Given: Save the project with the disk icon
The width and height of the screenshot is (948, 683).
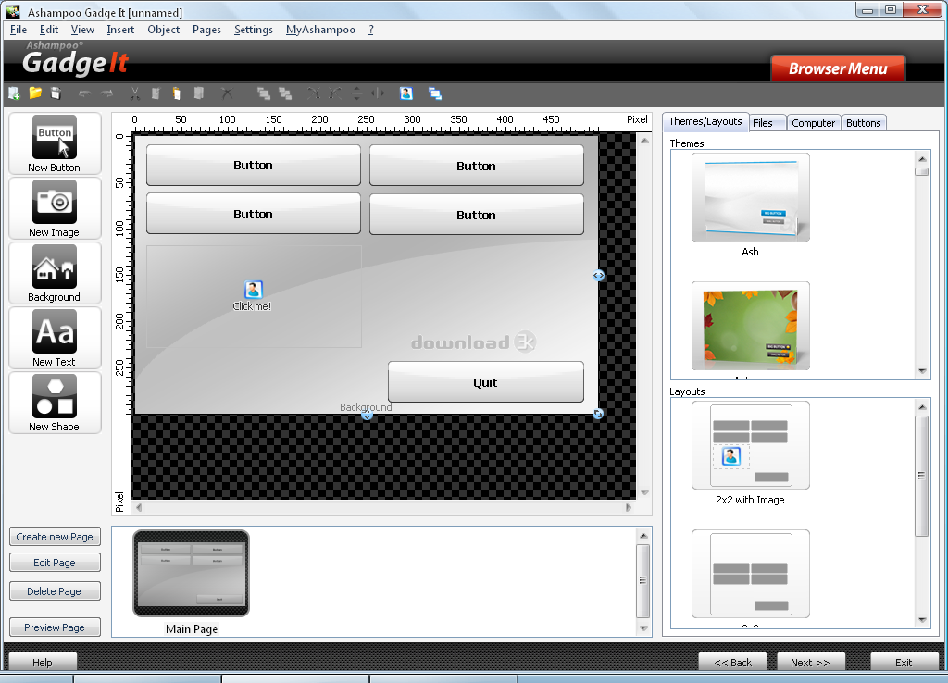Looking at the screenshot, I should coord(56,93).
